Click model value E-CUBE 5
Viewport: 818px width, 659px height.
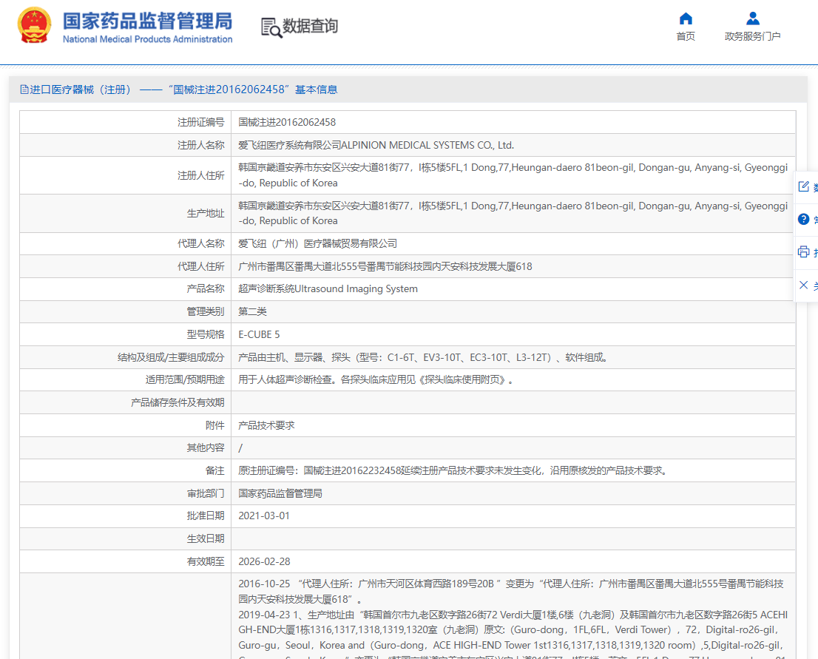point(259,334)
